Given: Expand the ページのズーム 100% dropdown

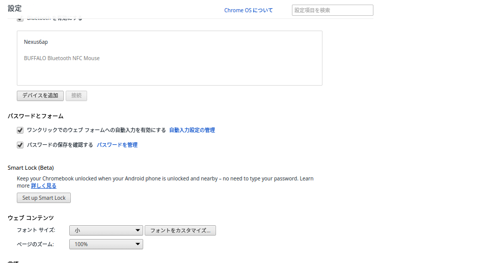Looking at the screenshot, I should pos(106,245).
